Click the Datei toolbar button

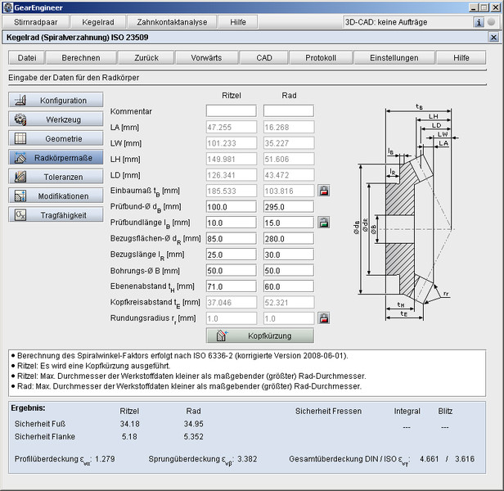click(27, 58)
